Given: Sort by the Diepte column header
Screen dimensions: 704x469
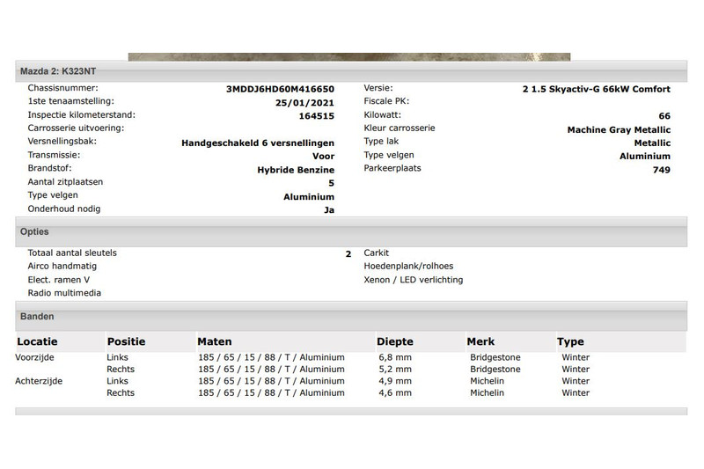Looking at the screenshot, I should pos(394,341).
